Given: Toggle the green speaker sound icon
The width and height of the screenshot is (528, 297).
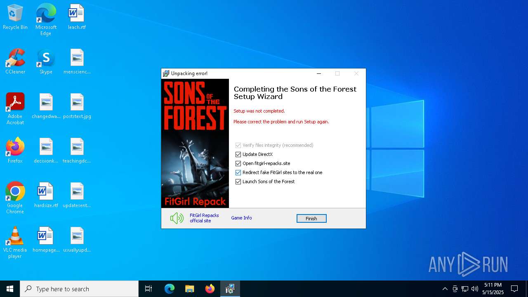Looking at the screenshot, I should 177,218.
